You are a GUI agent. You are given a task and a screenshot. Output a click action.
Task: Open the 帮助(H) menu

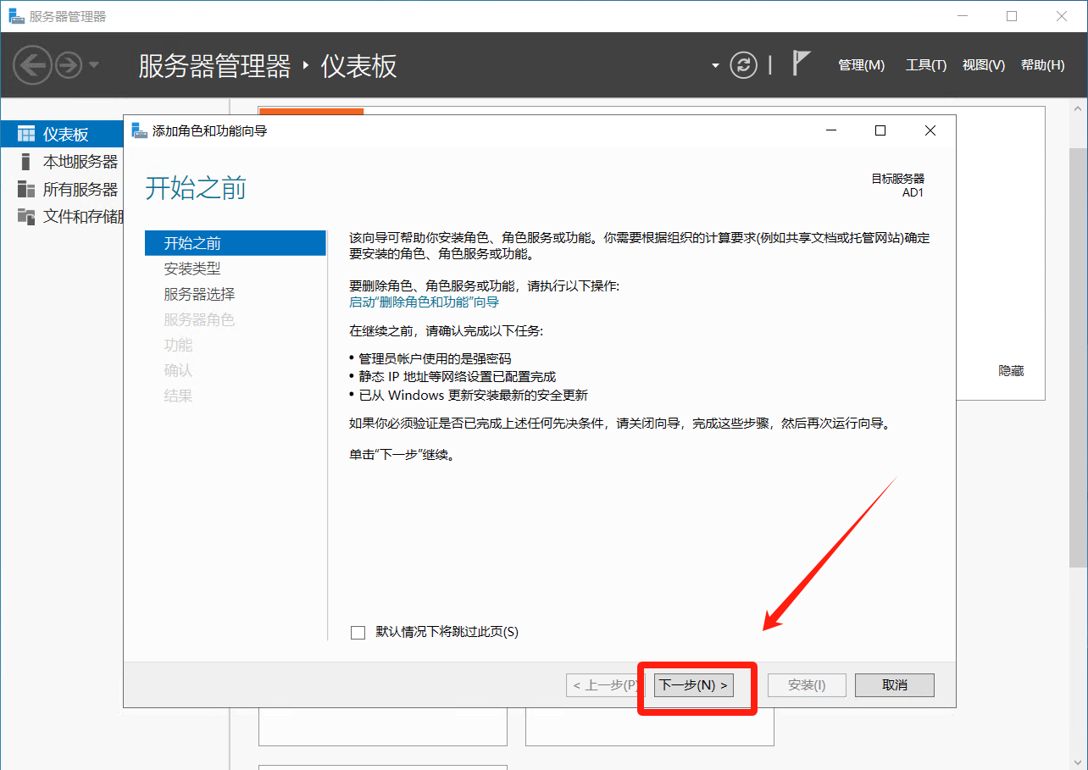coord(1042,65)
